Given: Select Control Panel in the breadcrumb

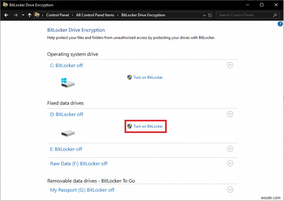Looking at the screenshot, I should click(58, 15).
